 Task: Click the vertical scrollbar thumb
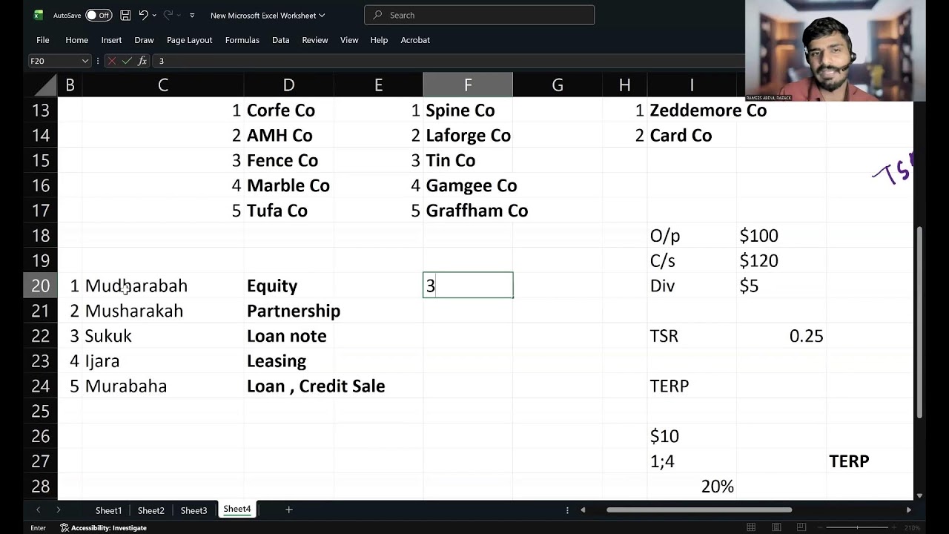tap(919, 322)
